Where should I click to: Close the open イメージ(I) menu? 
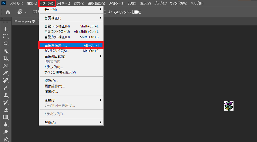click(x=47, y=3)
